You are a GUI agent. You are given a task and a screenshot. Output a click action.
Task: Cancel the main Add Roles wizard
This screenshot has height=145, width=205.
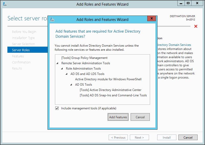tap(188, 137)
